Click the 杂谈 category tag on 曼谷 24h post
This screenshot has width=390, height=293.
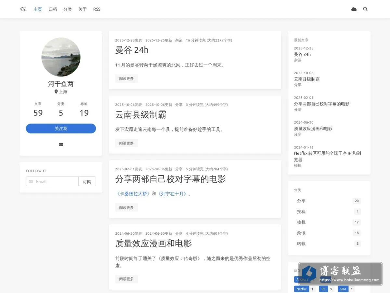click(x=179, y=40)
